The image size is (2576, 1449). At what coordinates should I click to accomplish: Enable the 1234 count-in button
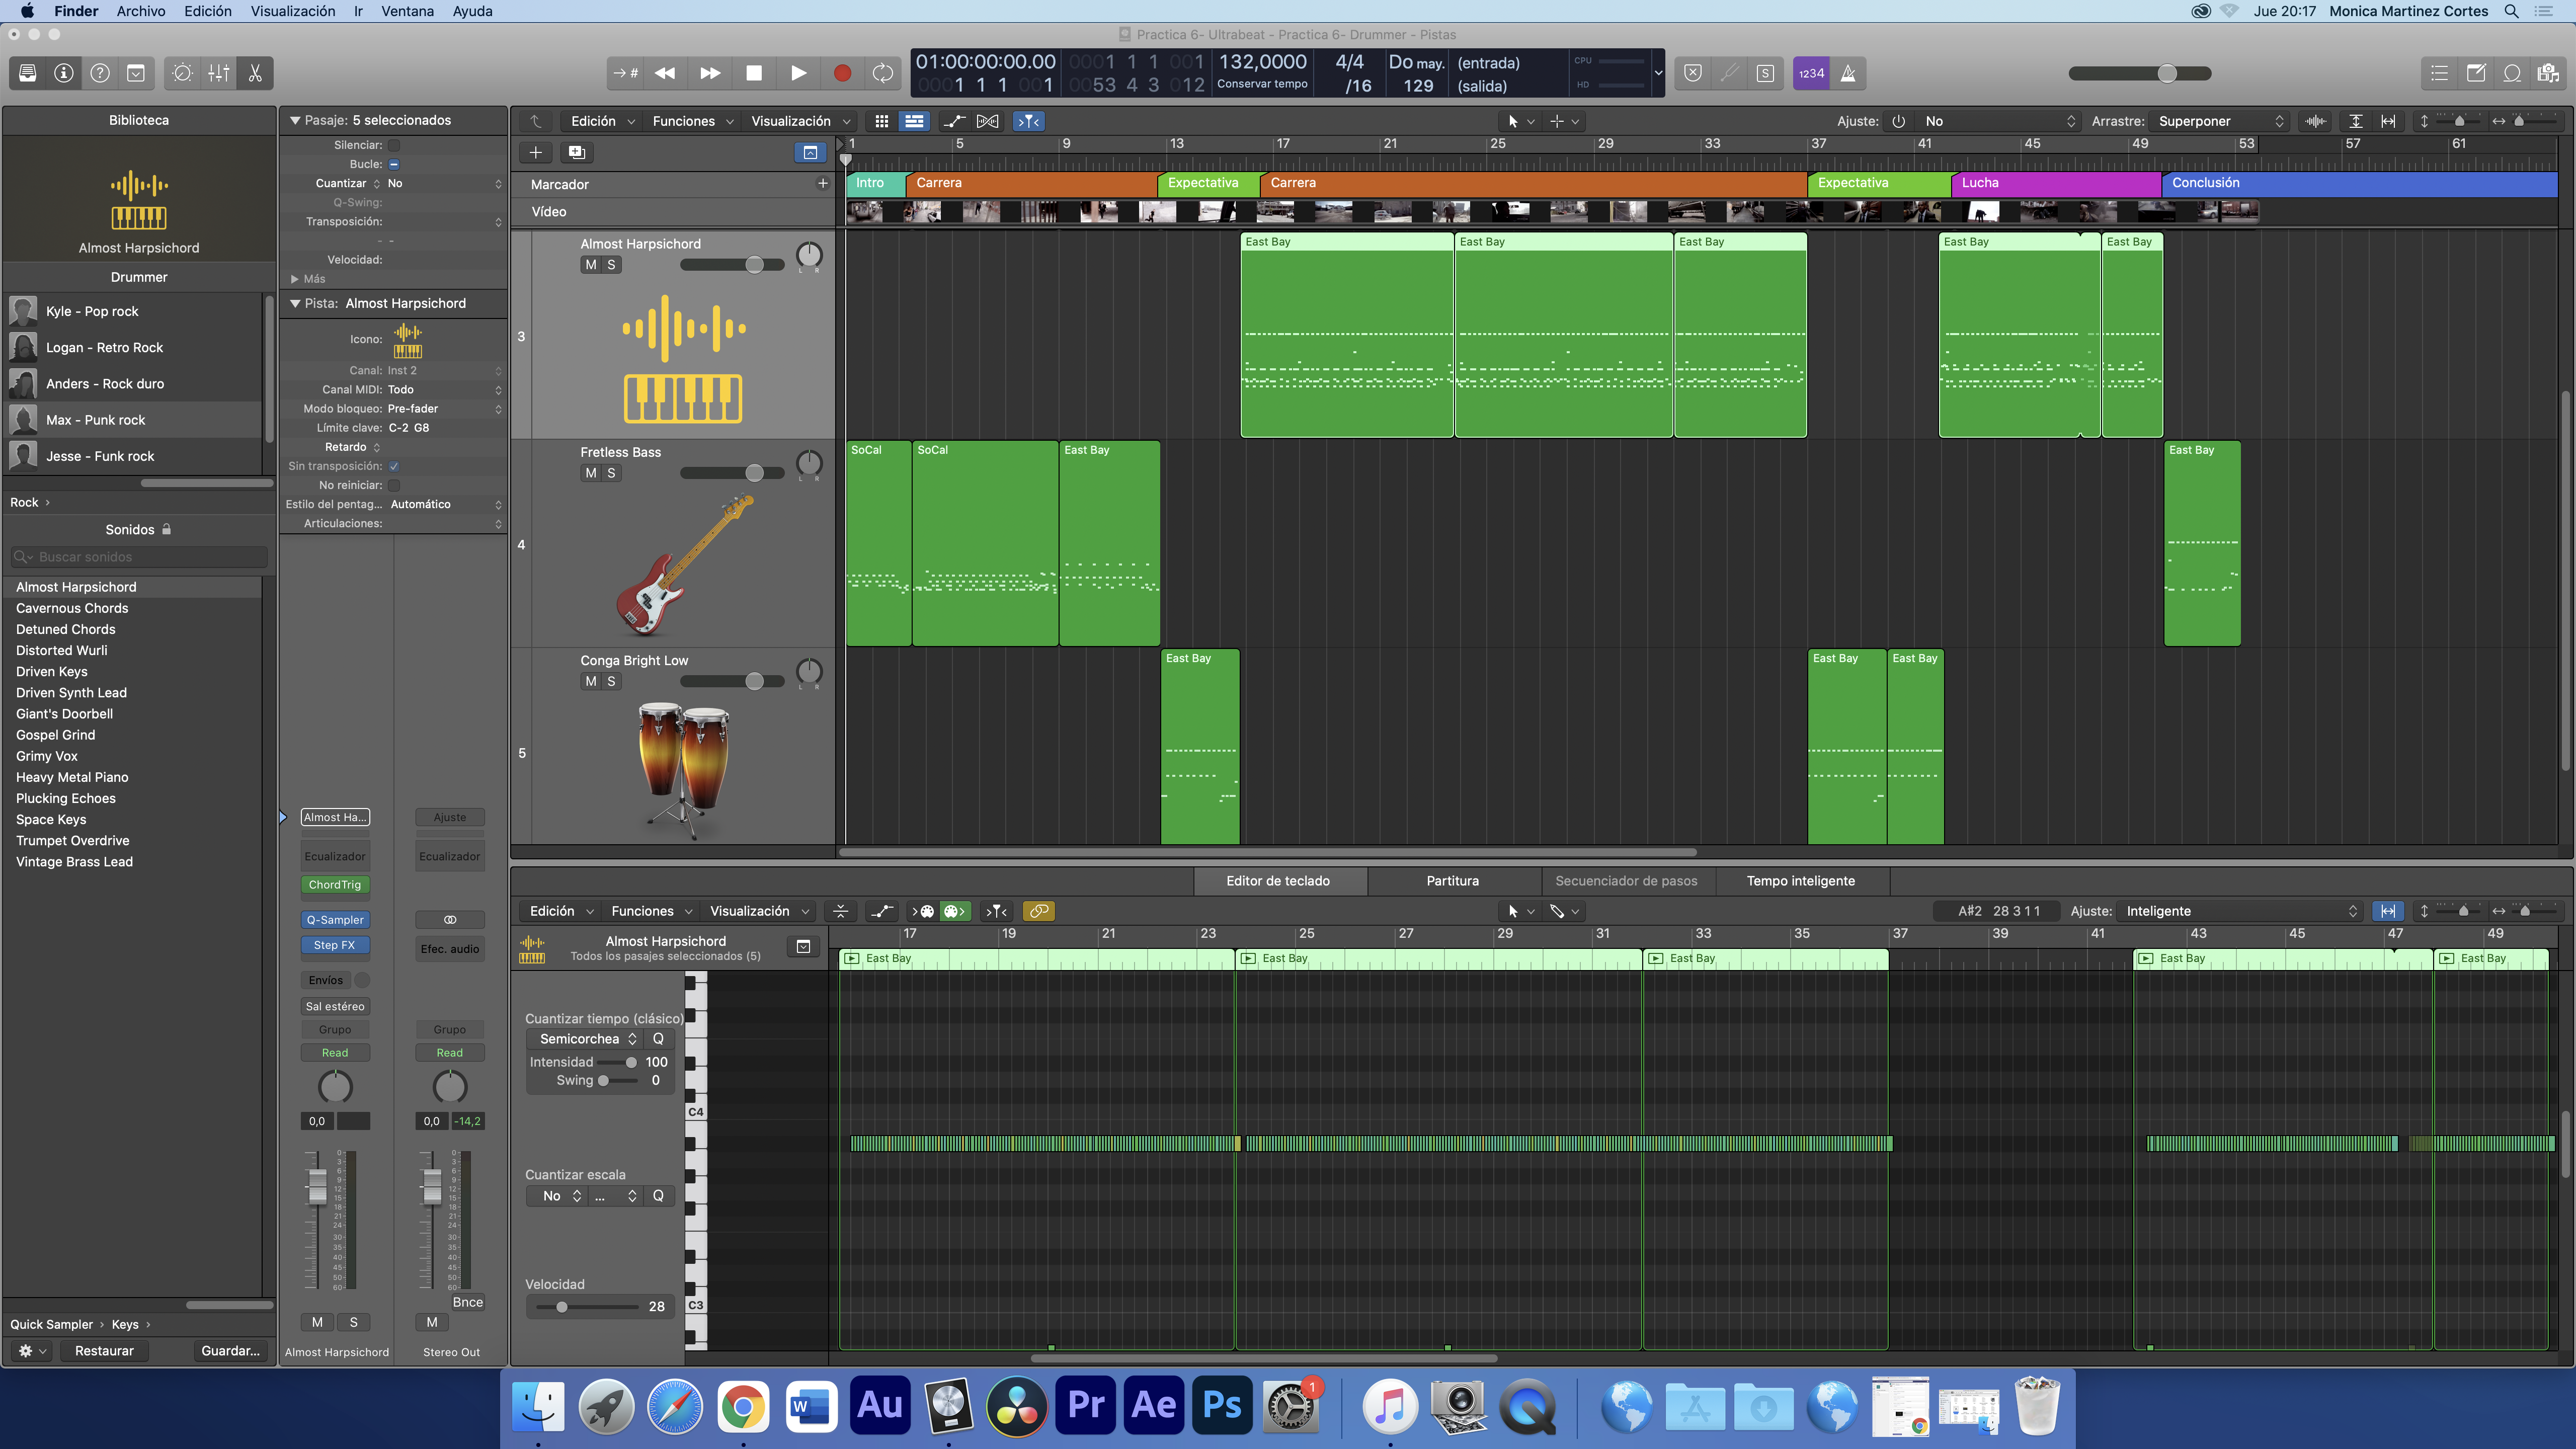1811,73
